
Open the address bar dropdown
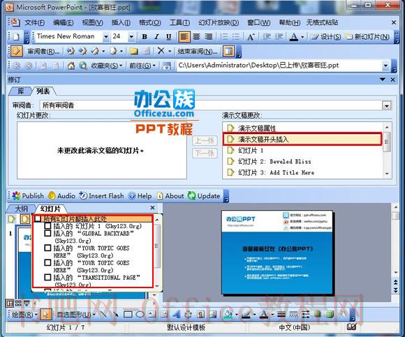pos(385,66)
